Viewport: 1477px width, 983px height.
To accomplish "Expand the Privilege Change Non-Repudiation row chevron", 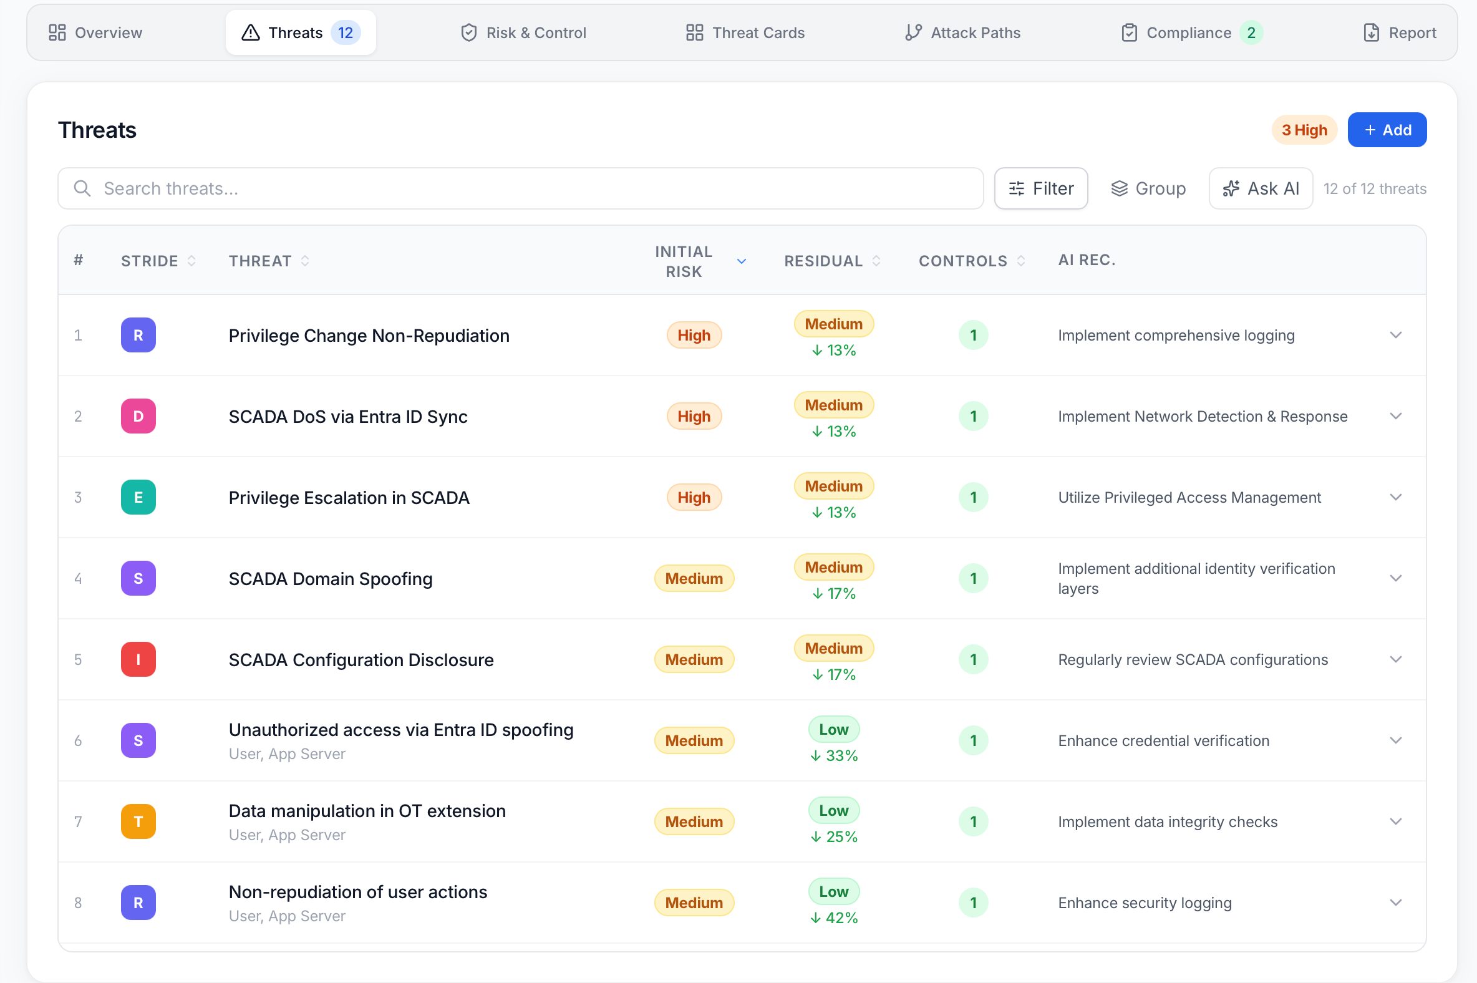I will point(1395,335).
